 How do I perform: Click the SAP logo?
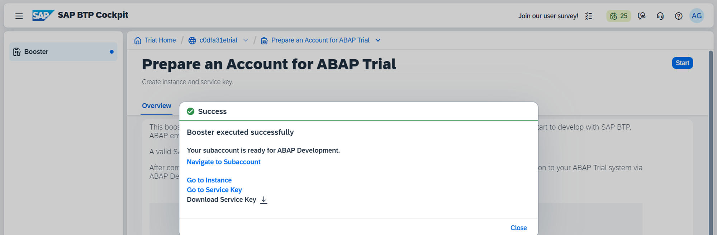pyautogui.click(x=43, y=15)
